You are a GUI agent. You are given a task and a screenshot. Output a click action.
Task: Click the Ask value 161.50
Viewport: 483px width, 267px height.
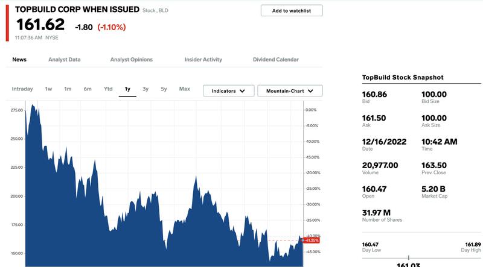(374, 118)
